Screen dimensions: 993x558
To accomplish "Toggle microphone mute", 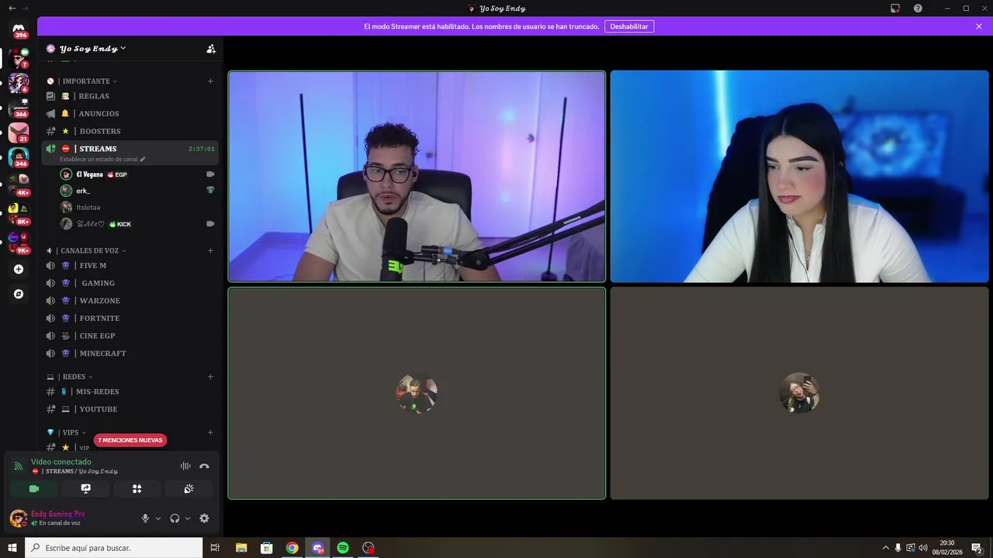I will (145, 518).
